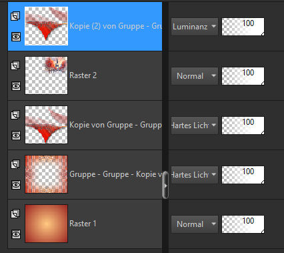
Task: Toggle visibility of Kopie von Gruppe layer
Action: point(16,136)
